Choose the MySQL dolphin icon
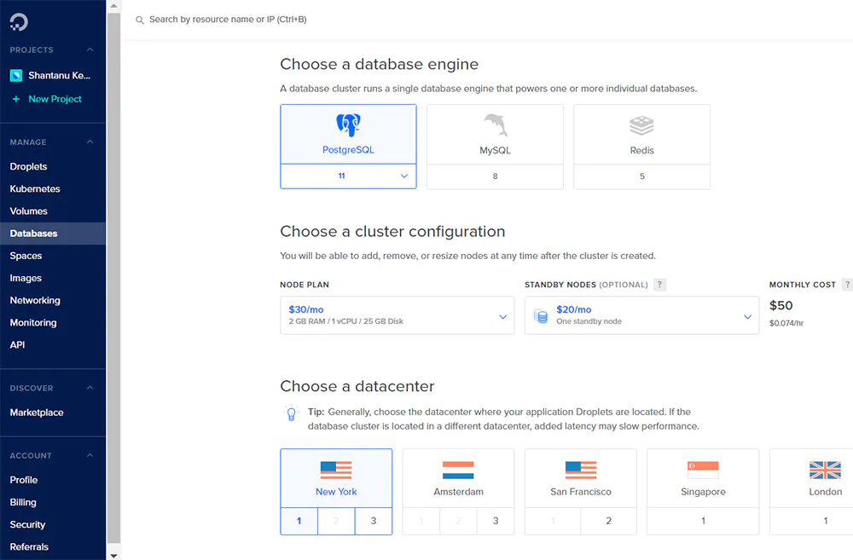 coord(495,125)
